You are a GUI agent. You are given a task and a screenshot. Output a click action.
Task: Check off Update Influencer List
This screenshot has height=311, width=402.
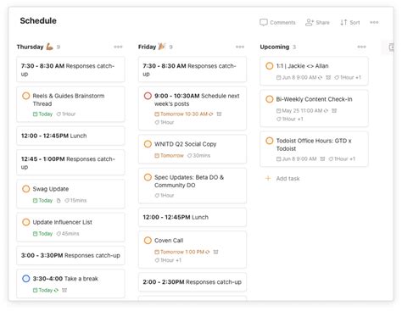tap(25, 222)
